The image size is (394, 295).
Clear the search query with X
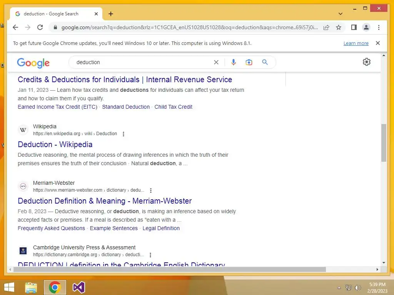[x=216, y=62]
